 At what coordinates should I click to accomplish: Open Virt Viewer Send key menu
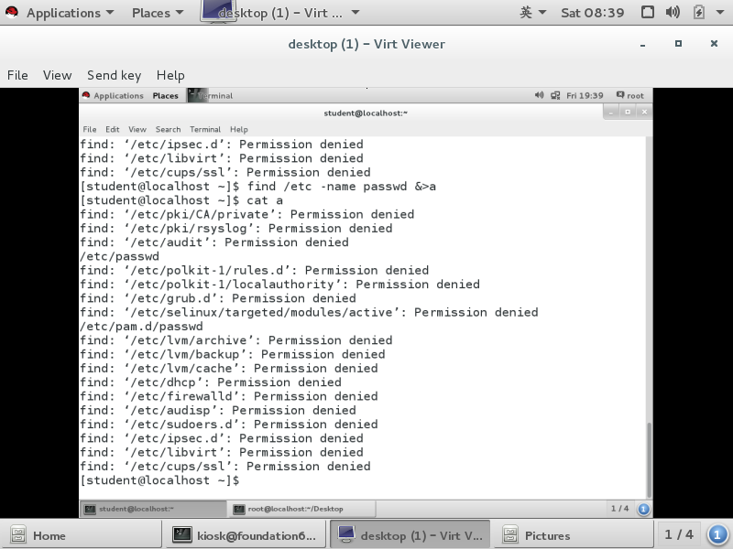click(114, 75)
